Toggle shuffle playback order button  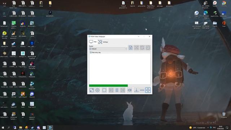pos(136,48)
